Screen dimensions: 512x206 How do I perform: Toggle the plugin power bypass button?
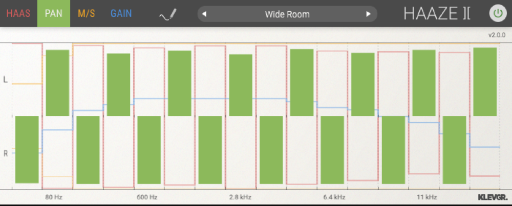(497, 14)
